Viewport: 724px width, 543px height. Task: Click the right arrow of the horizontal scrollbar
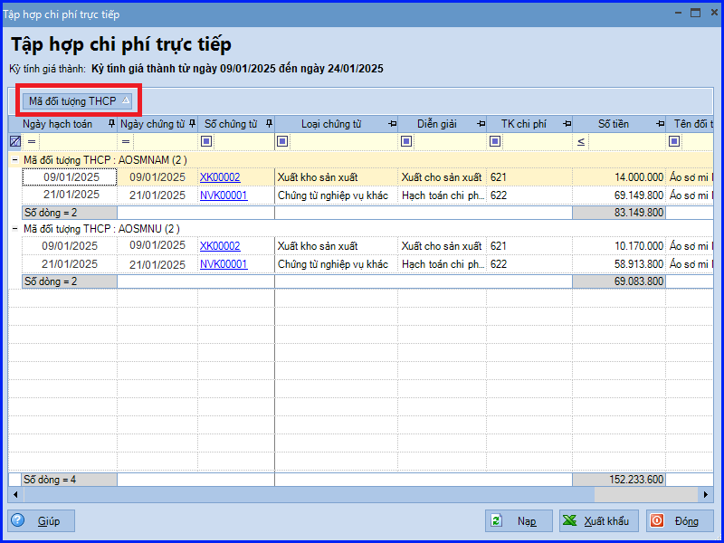point(707,496)
